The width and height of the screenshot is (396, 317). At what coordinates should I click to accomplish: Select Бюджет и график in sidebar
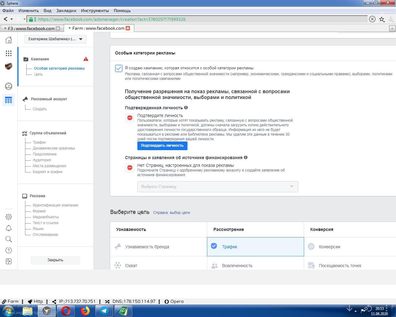tap(48, 172)
